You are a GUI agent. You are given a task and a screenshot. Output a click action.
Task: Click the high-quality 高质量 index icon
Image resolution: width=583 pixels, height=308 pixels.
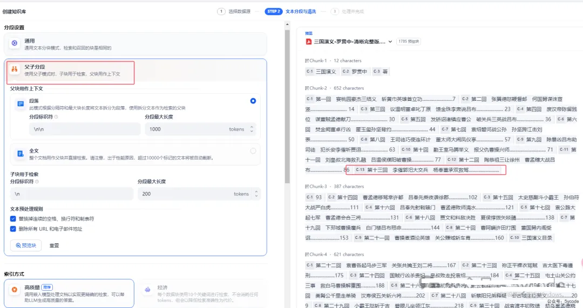(15, 290)
